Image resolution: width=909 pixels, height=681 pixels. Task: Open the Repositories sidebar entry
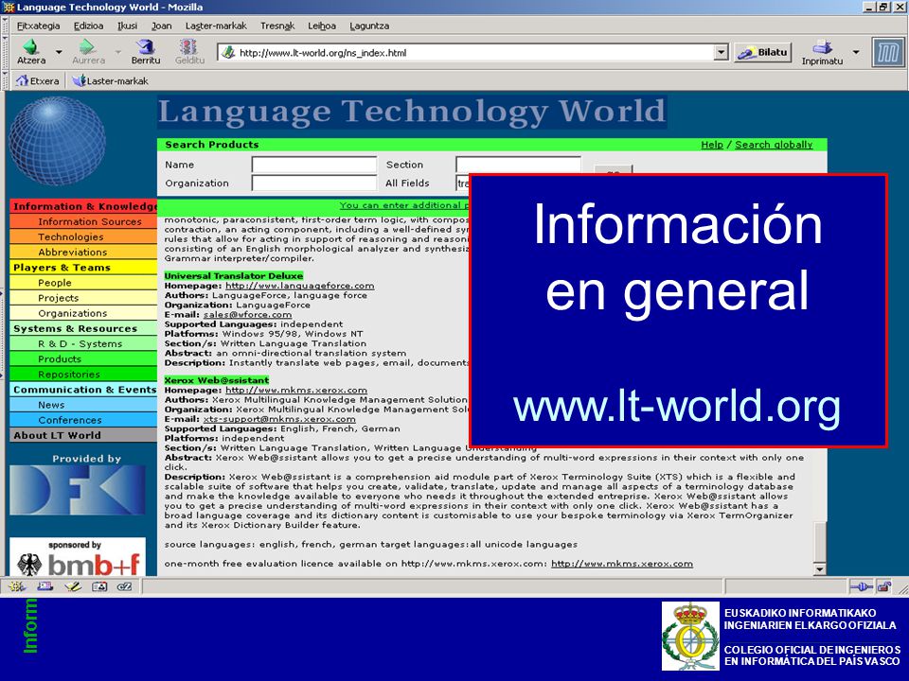point(83,375)
